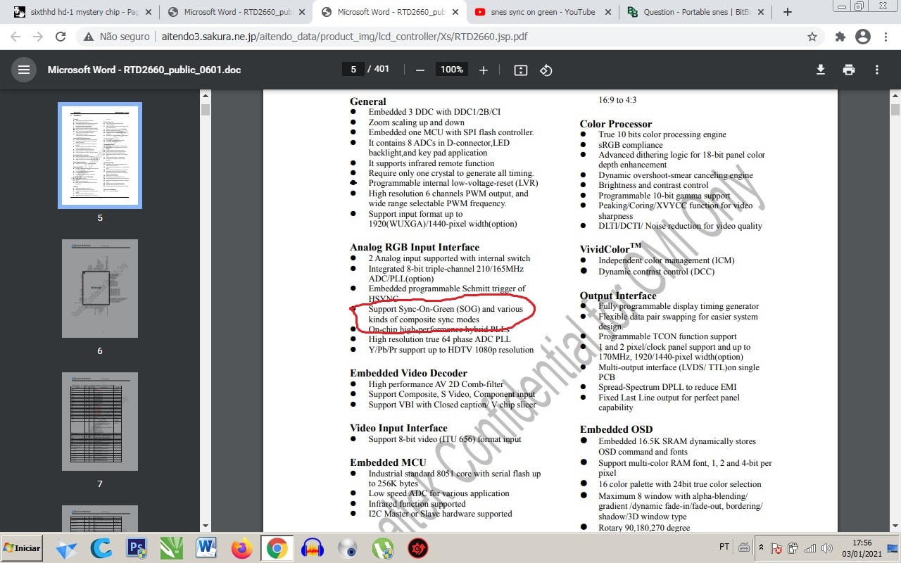Image resolution: width=901 pixels, height=563 pixels.
Task: Download the PDF file
Action: click(821, 70)
